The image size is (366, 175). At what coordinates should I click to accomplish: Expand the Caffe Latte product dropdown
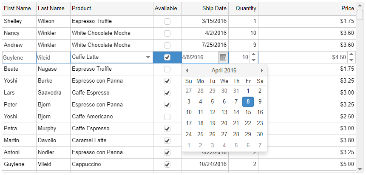pos(148,57)
